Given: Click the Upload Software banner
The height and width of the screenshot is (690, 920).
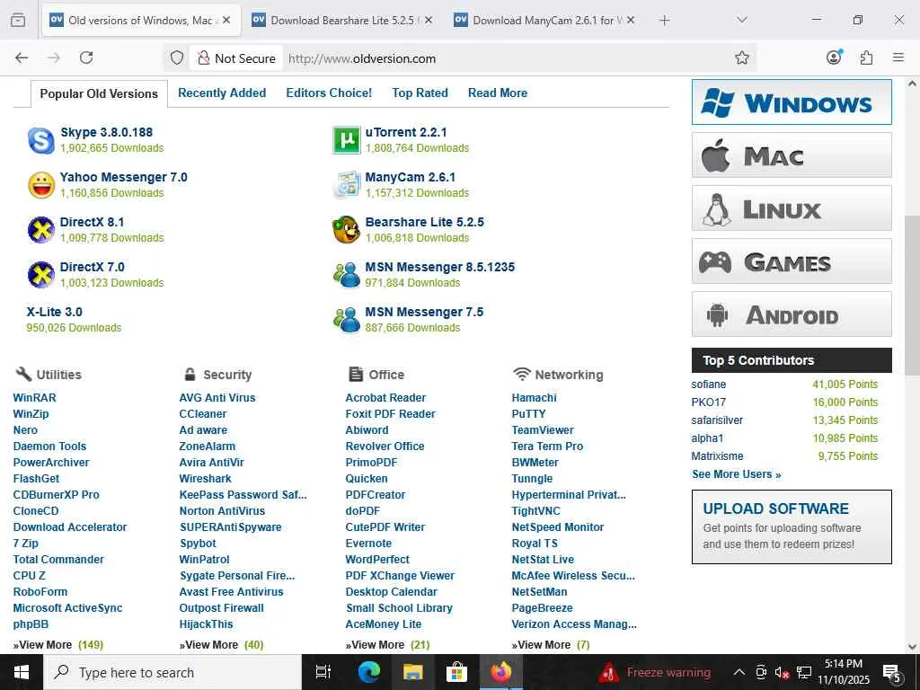Looking at the screenshot, I should pos(792,526).
